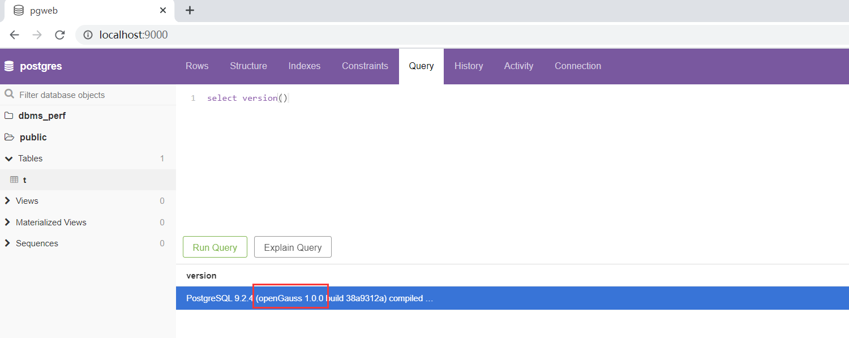
Task: Click the browser reload icon
Action: 59,35
